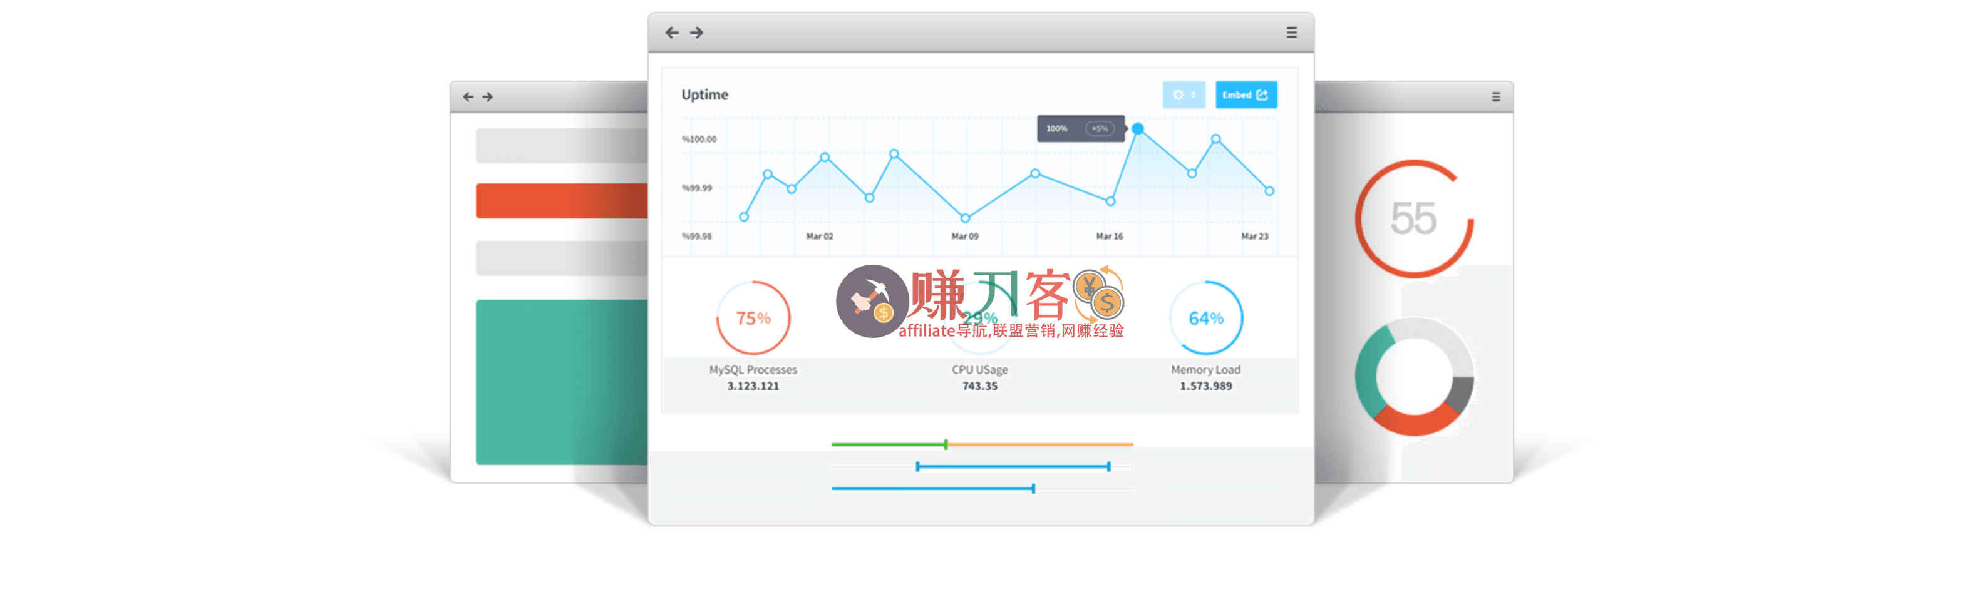Open the hamburger menu in right window
1965x602 pixels.
click(x=1495, y=97)
